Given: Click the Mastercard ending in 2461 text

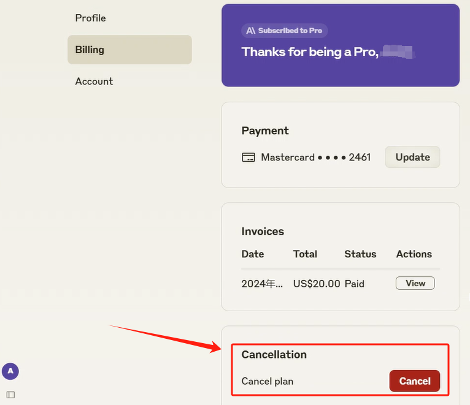Looking at the screenshot, I should pos(315,157).
